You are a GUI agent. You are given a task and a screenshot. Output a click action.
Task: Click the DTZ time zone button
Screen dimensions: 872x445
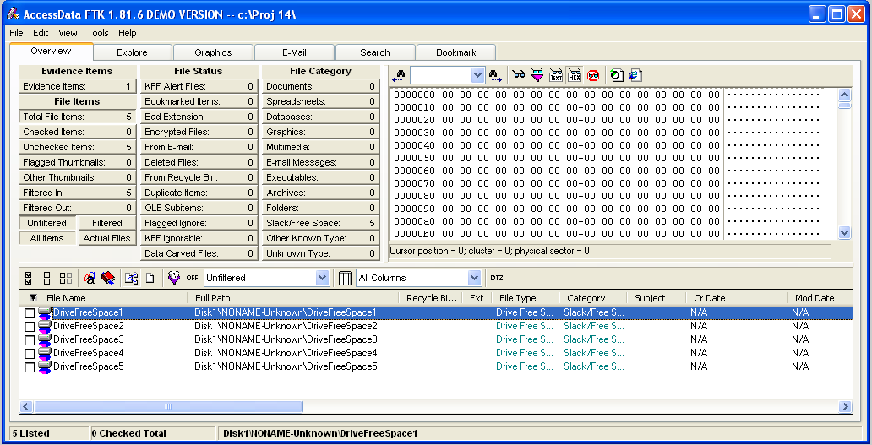pos(497,278)
